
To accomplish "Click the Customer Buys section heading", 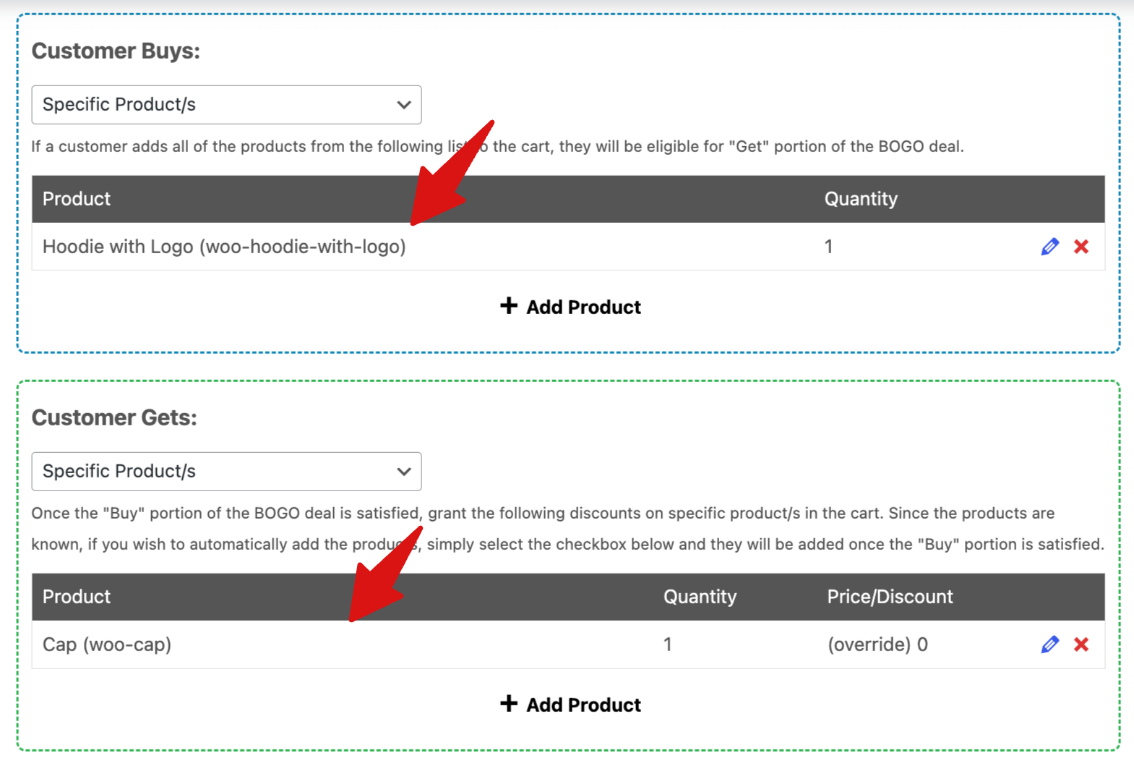I will 116,51.
